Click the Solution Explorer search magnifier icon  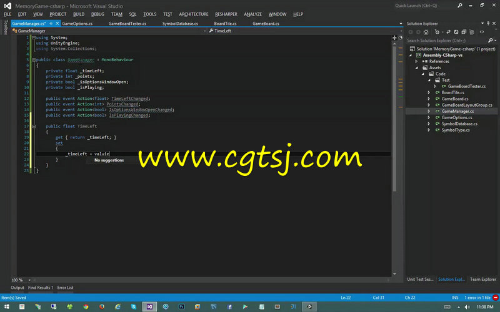491,40
